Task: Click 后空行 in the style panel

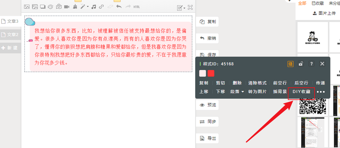Action: (x=301, y=83)
